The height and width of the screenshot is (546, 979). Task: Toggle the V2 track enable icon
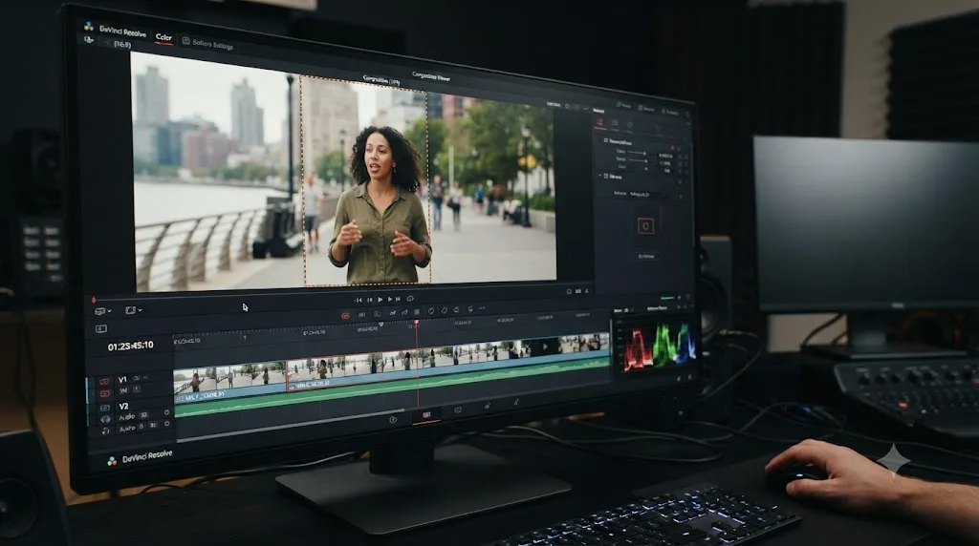[105, 408]
